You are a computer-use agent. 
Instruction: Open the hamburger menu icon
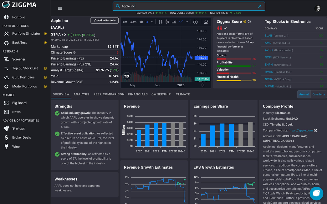pos(60,8)
